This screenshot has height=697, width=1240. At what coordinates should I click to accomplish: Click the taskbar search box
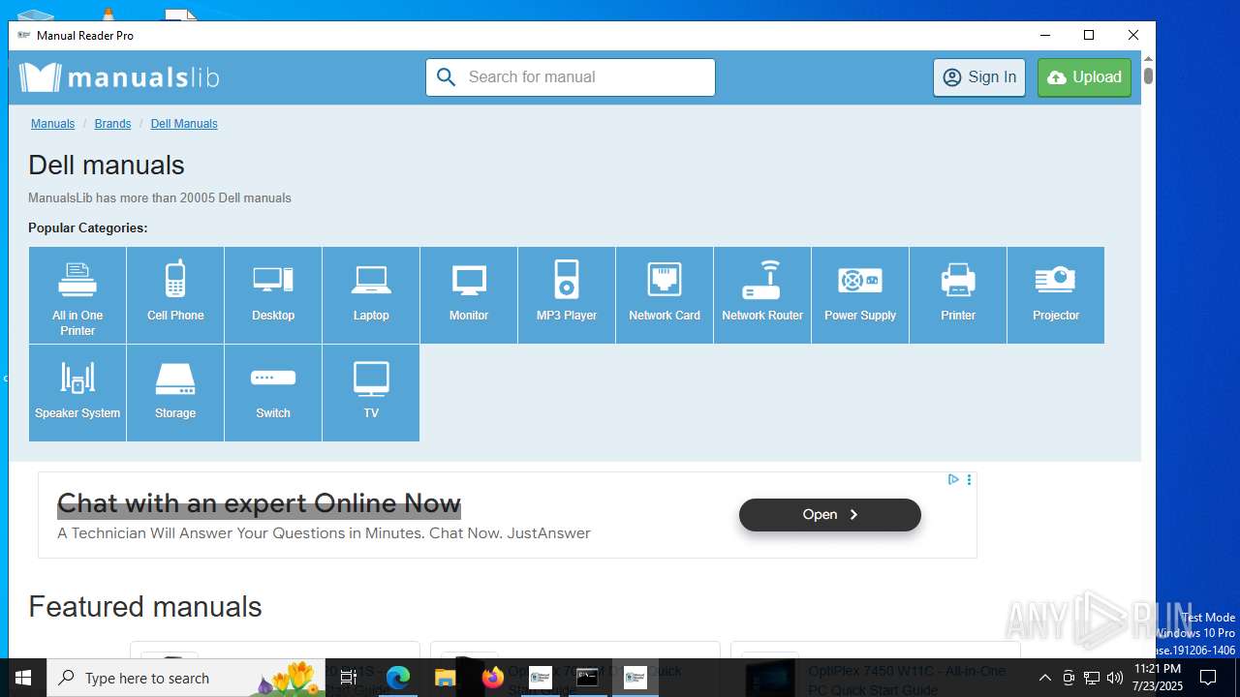tap(186, 678)
